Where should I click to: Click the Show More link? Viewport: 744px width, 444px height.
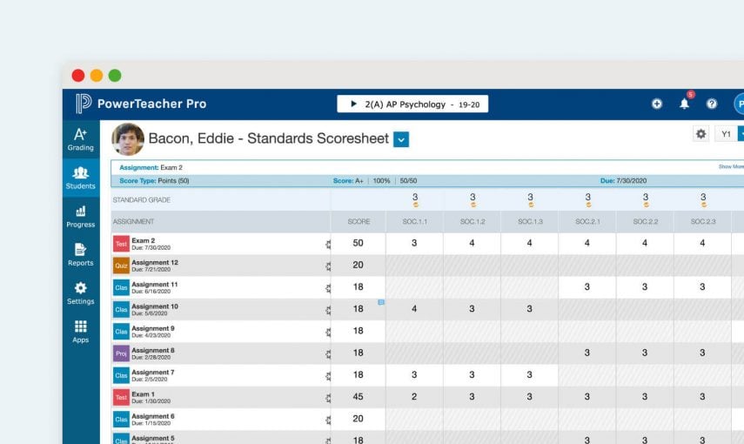[x=731, y=166]
